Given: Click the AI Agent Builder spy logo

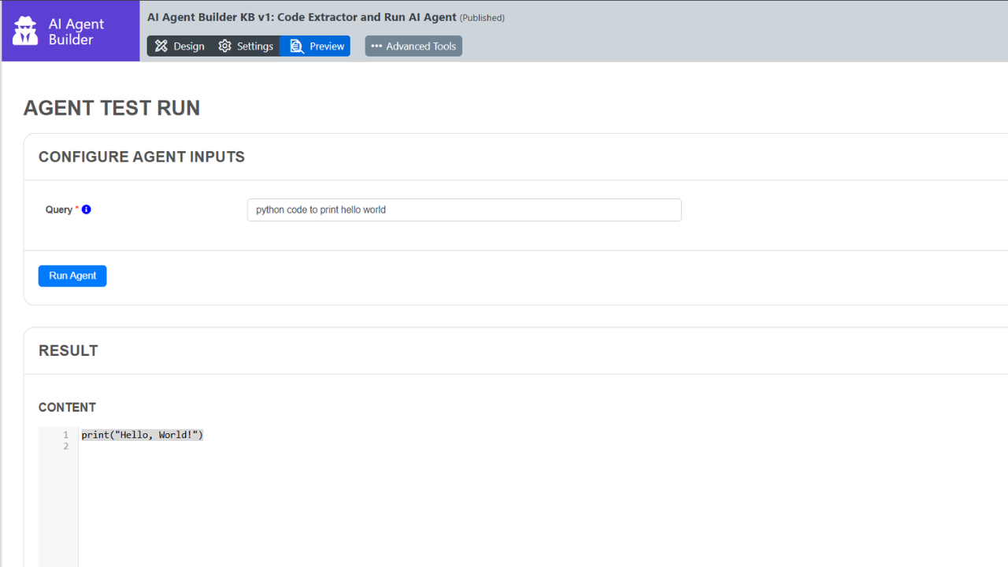Looking at the screenshot, I should (x=25, y=31).
